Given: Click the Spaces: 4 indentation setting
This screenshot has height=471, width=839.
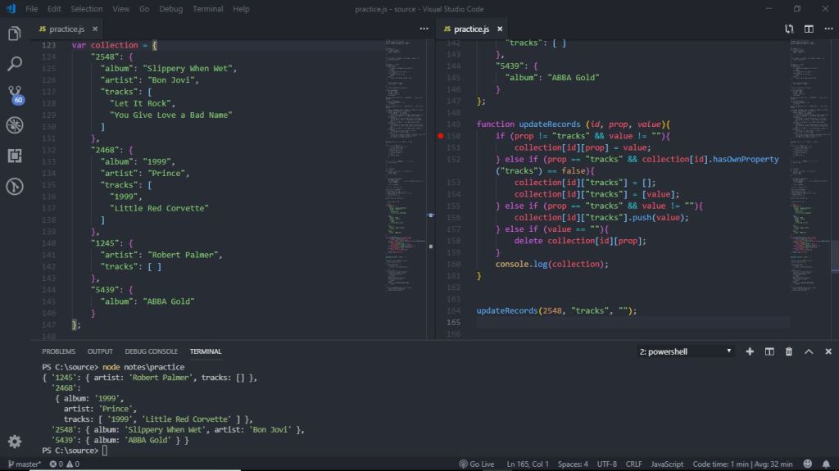Looking at the screenshot, I should tap(573, 464).
